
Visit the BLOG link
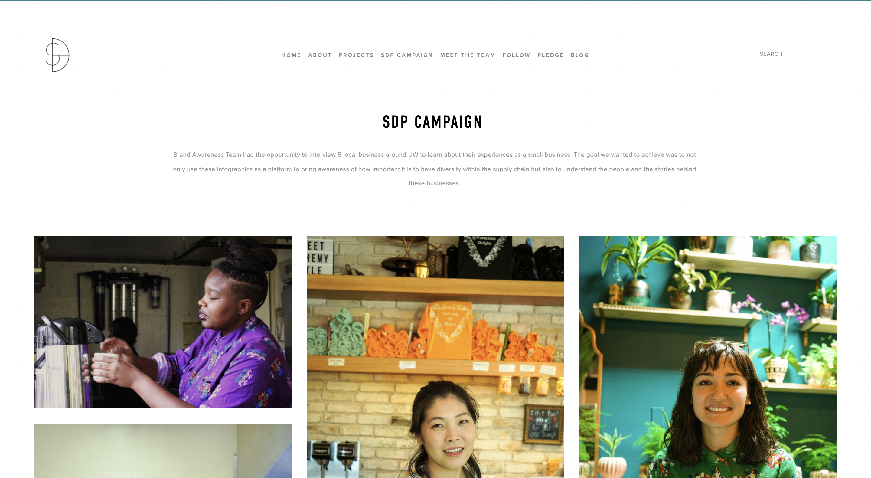click(x=580, y=55)
